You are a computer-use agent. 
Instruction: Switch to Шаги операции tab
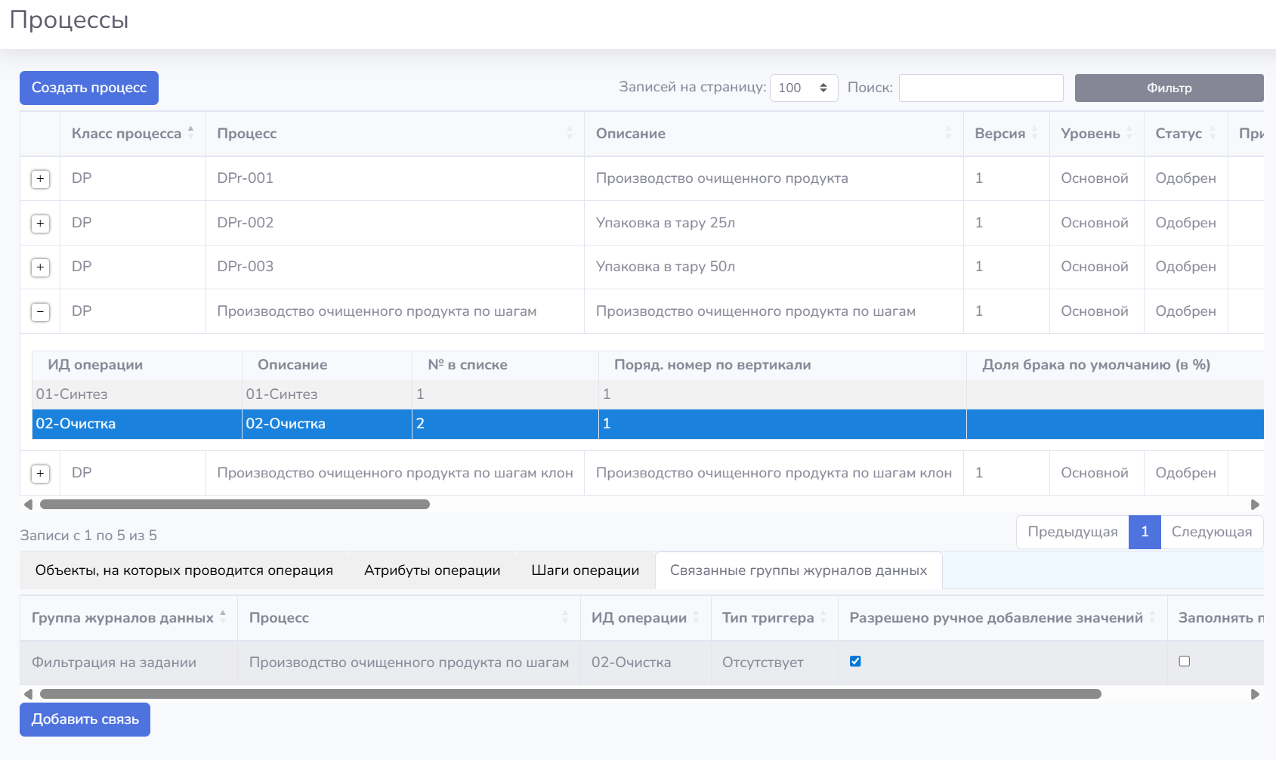point(585,570)
